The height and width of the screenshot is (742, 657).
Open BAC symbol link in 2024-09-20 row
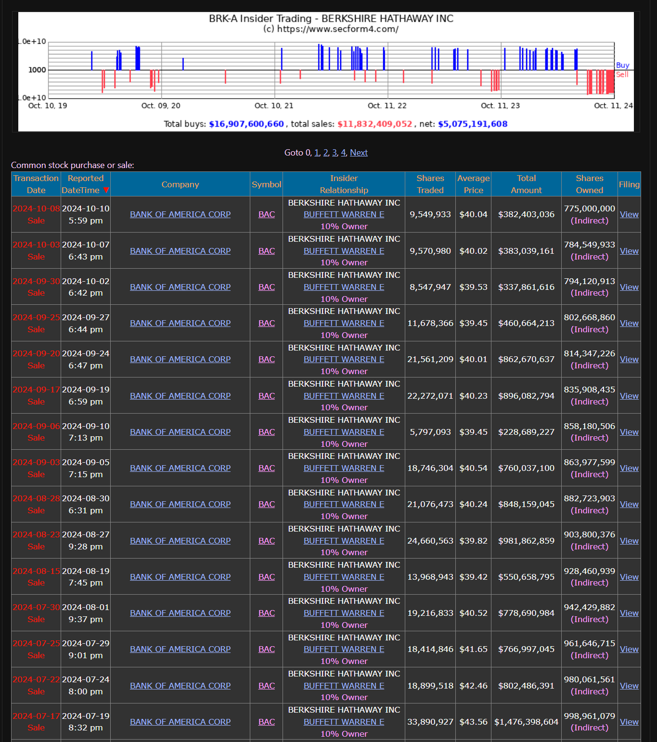267,359
